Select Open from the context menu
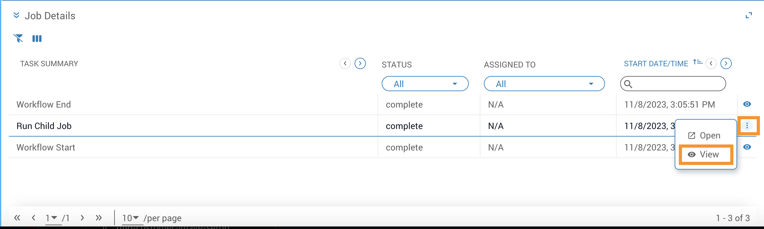Image resolution: width=764 pixels, height=229 pixels. pyautogui.click(x=705, y=136)
